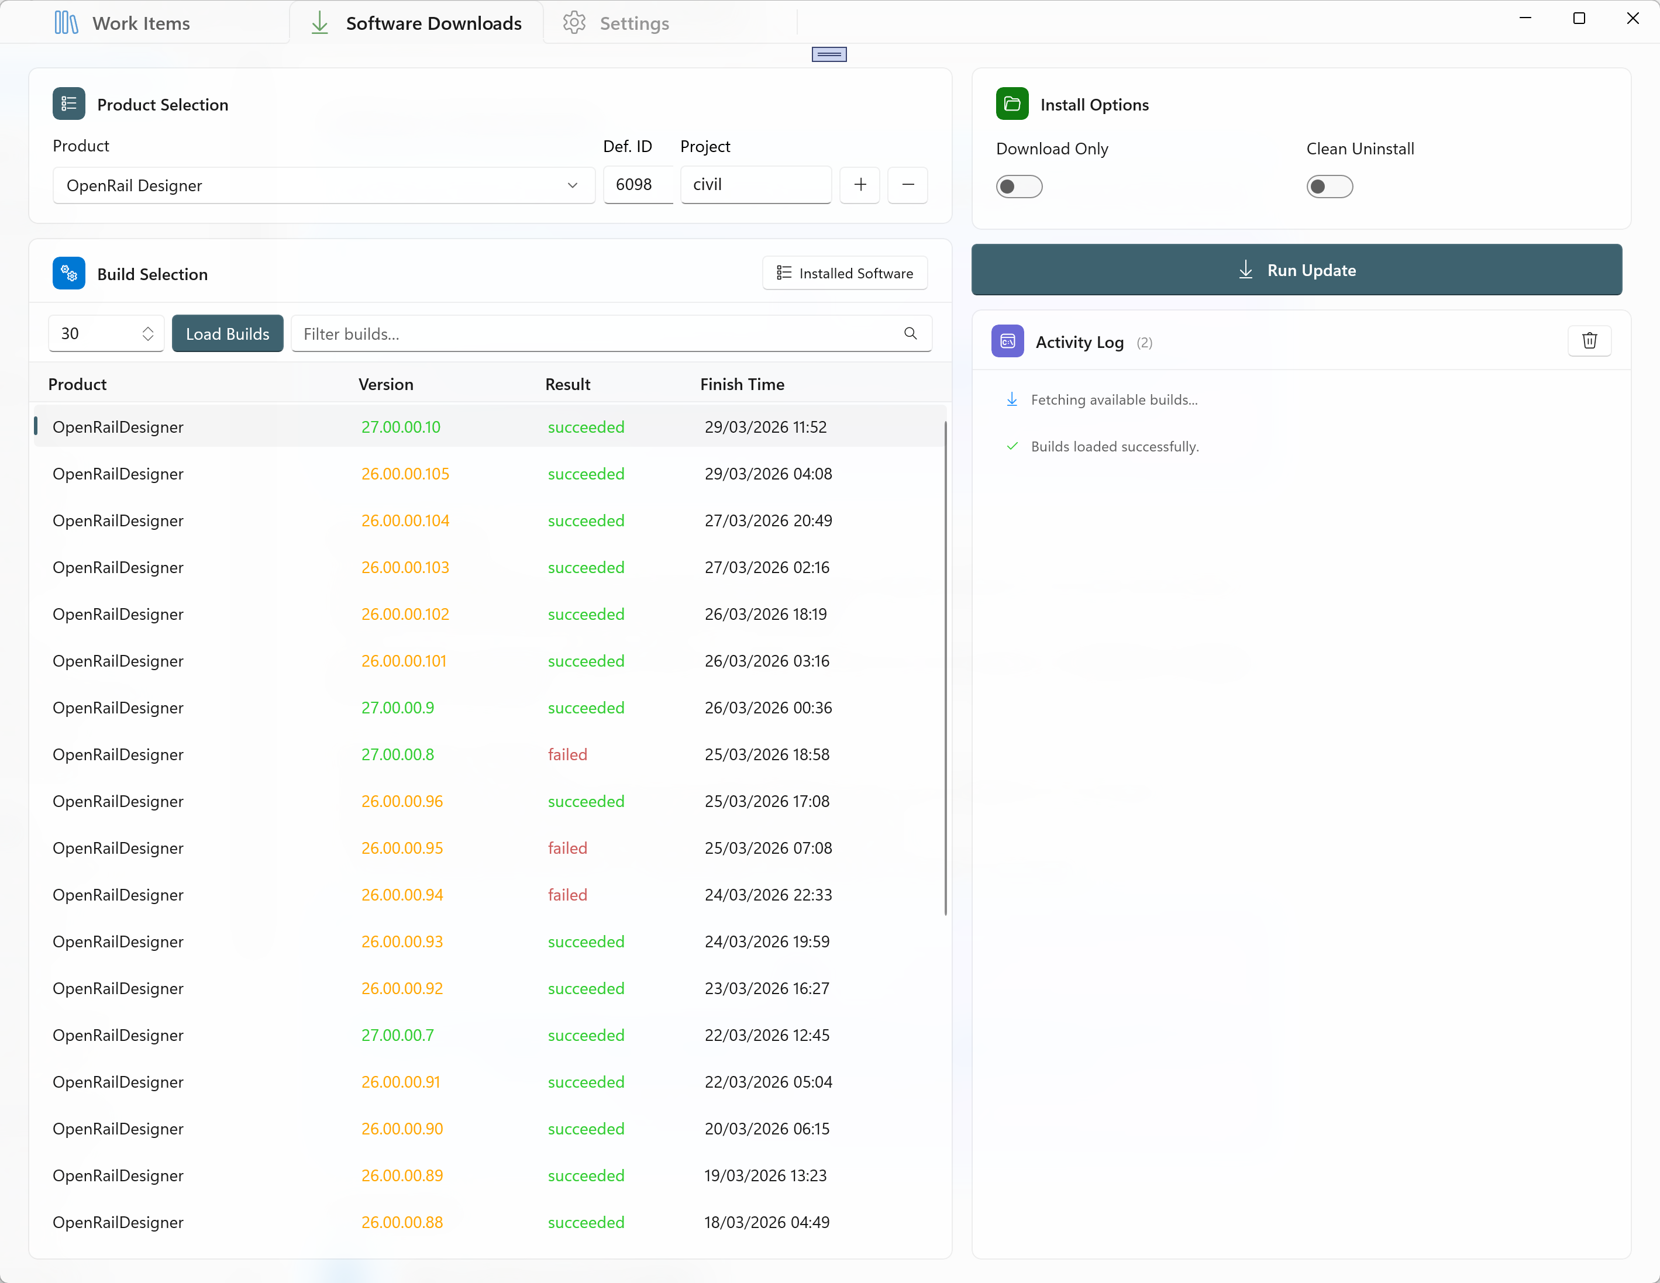Enable the Download Only toggle
The image size is (1660, 1283).
[1018, 186]
